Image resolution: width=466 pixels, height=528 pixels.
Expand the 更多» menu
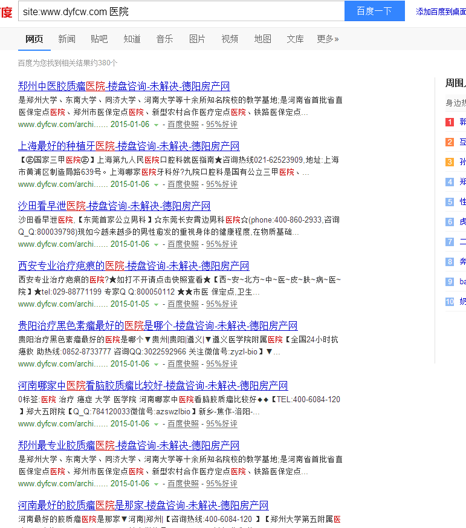(328, 39)
